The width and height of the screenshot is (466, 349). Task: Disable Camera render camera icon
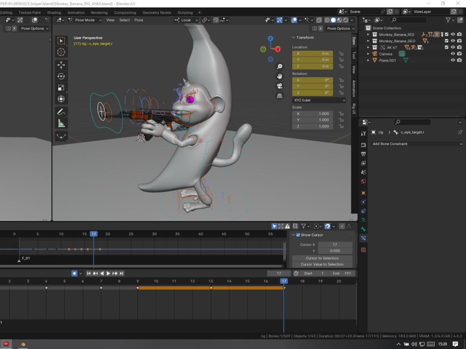pyautogui.click(x=459, y=54)
